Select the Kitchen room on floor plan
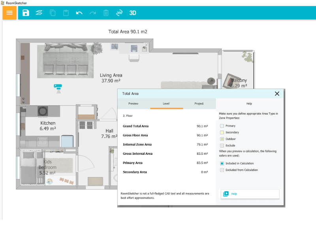Viewport: 316px width, 237px height. [48, 126]
